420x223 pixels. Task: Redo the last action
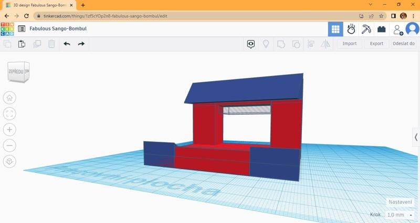81,44
